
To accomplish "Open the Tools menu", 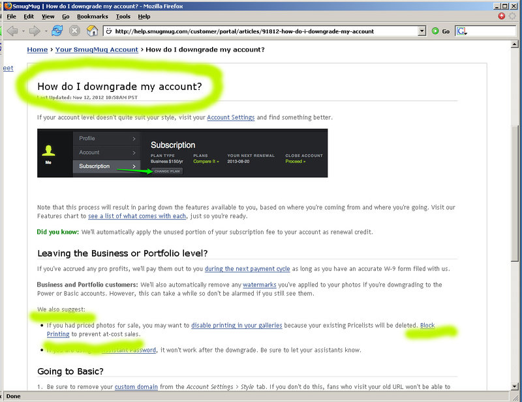I will click(123, 16).
